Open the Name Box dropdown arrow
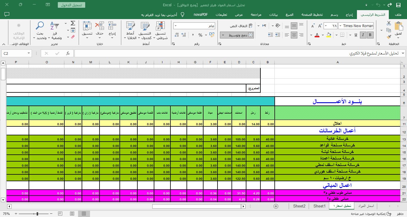Screen dimensions: 407x217 pos(29,53)
